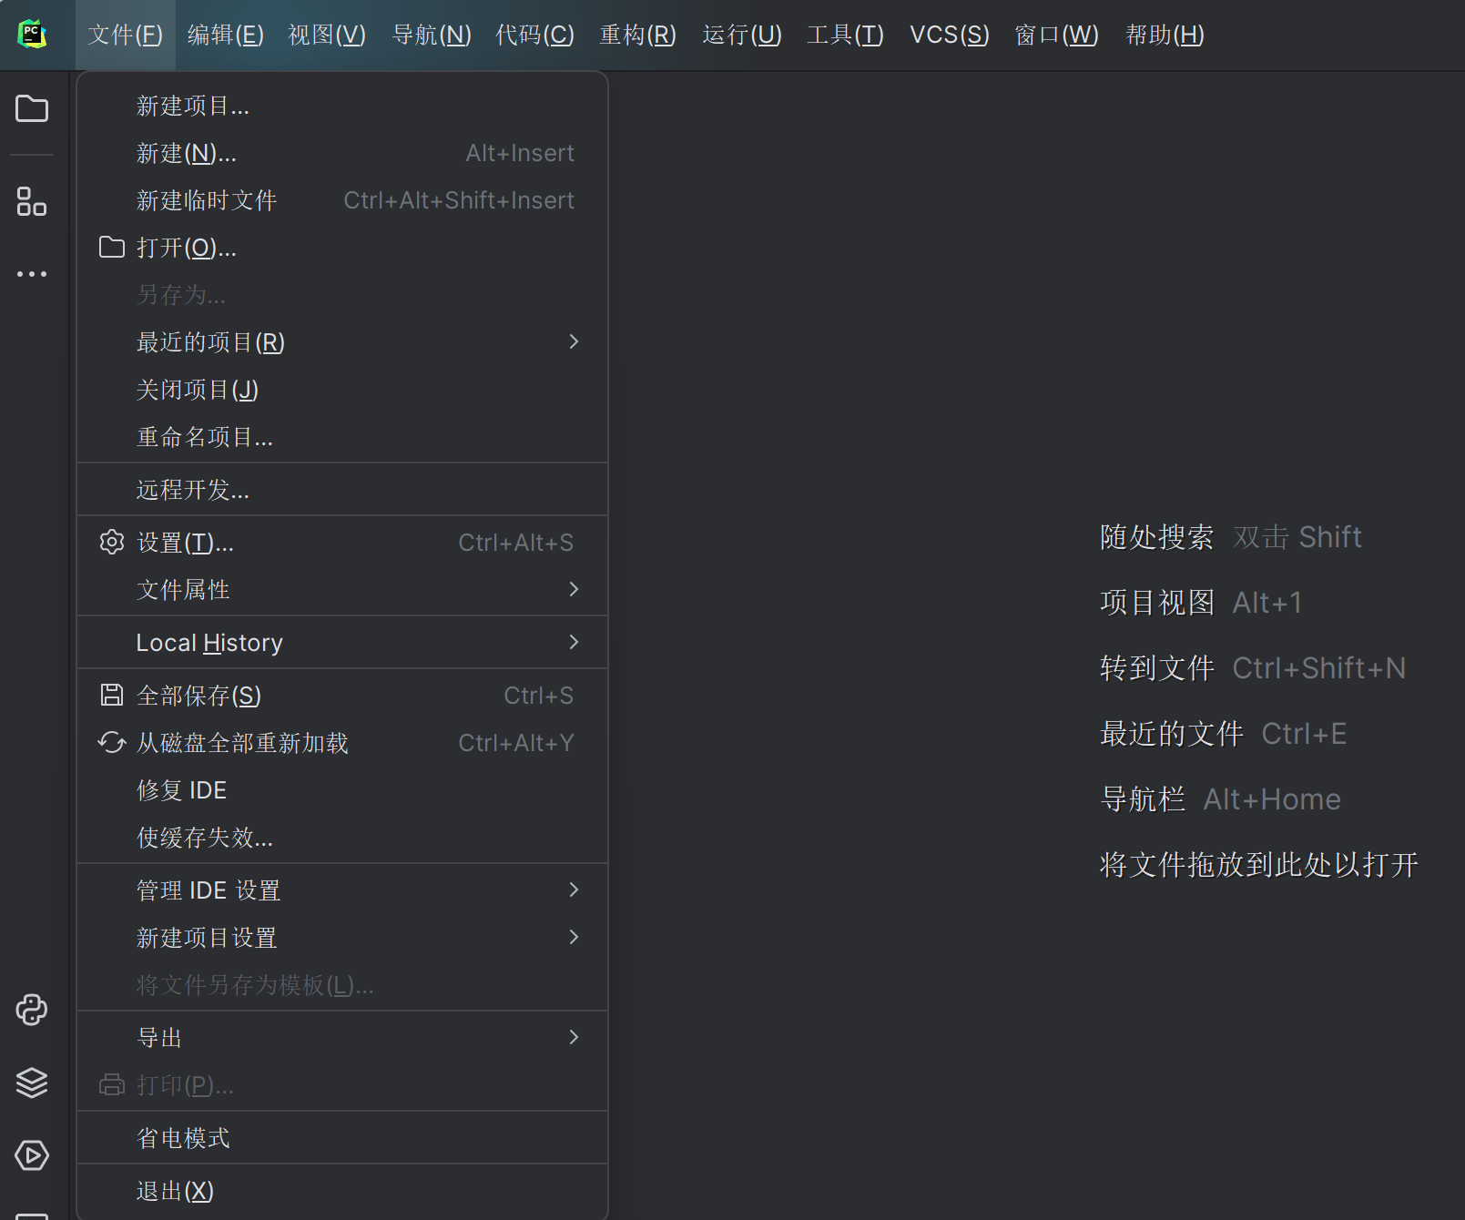Click the Ctrl+Shift+N shortcut hint
The image size is (1465, 1220).
click(1319, 668)
